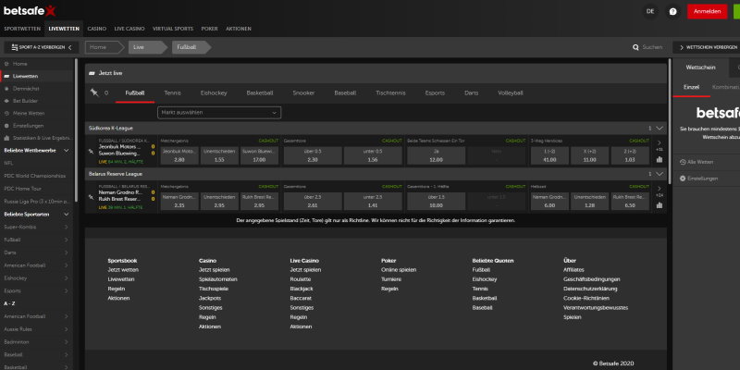
Task: Click the left sidebar scrollbar
Action: pyautogui.click(x=76, y=129)
